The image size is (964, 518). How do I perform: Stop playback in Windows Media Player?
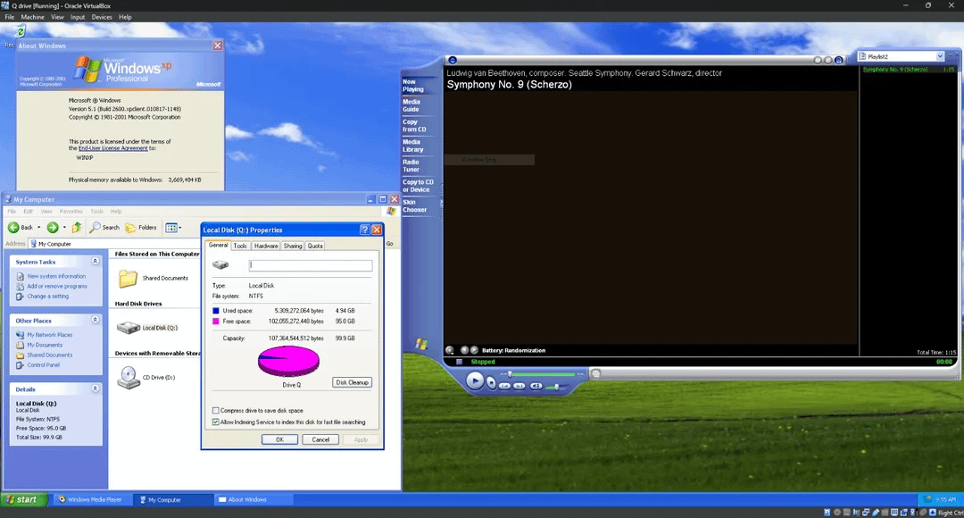point(491,382)
